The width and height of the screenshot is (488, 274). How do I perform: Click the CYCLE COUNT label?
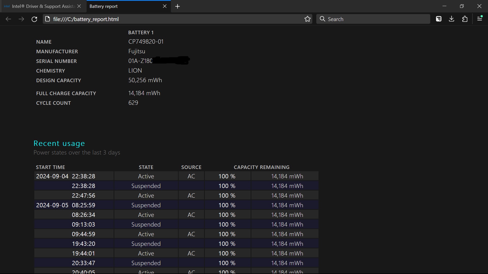pyautogui.click(x=53, y=103)
